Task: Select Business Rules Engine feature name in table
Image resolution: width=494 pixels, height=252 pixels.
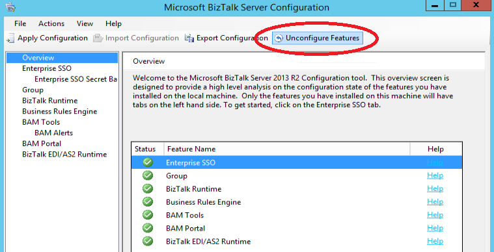Action: 204,202
